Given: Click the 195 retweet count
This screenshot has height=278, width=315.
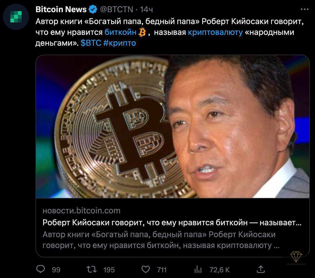Looking at the screenshot, I should [109, 270].
